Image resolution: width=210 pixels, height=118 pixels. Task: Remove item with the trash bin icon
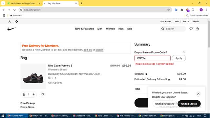[24, 94]
